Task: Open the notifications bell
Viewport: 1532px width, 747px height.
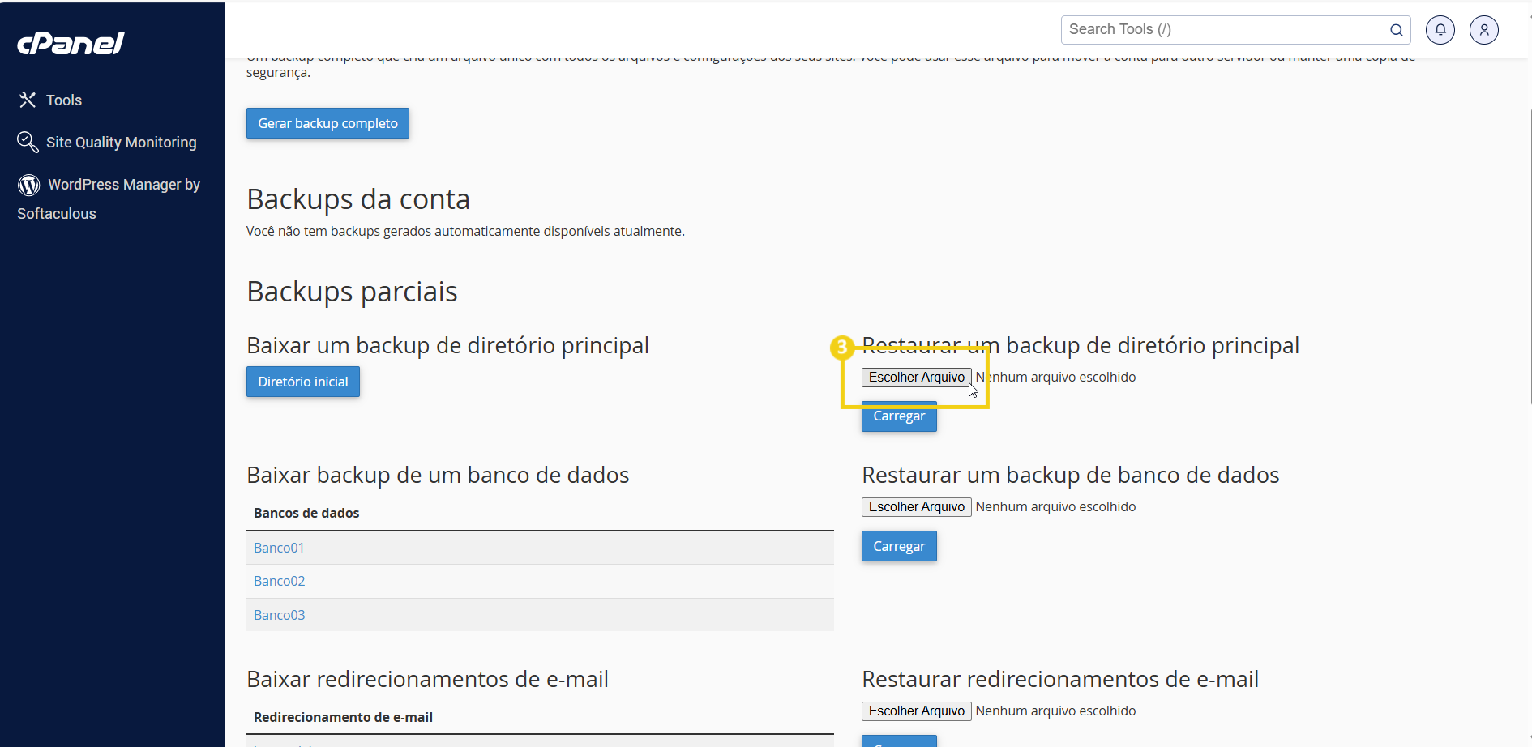Action: click(1440, 30)
